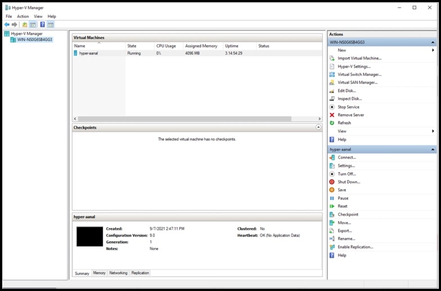Click the scroll right arrow in Virtual Machines
The image size is (441, 291).
coord(319,119)
